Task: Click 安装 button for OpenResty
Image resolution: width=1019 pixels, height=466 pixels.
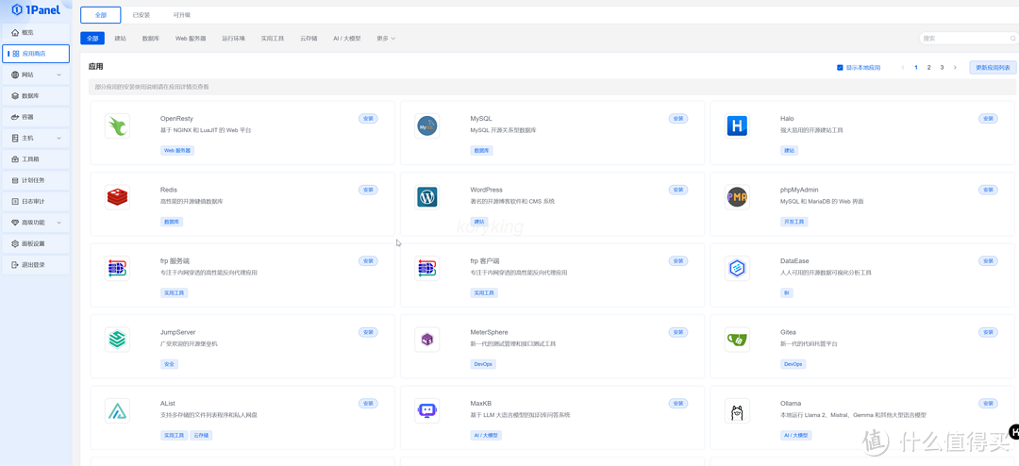Action: tap(369, 118)
